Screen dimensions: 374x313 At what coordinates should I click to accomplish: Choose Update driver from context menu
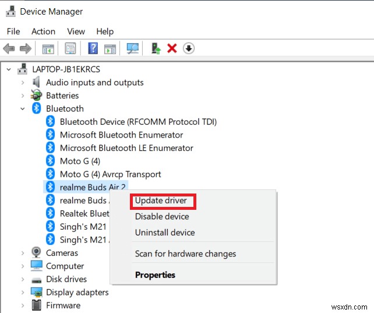click(x=161, y=201)
